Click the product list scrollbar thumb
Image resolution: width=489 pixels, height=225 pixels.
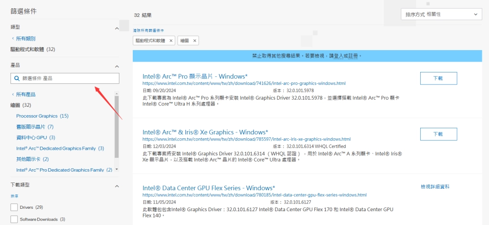point(117,126)
